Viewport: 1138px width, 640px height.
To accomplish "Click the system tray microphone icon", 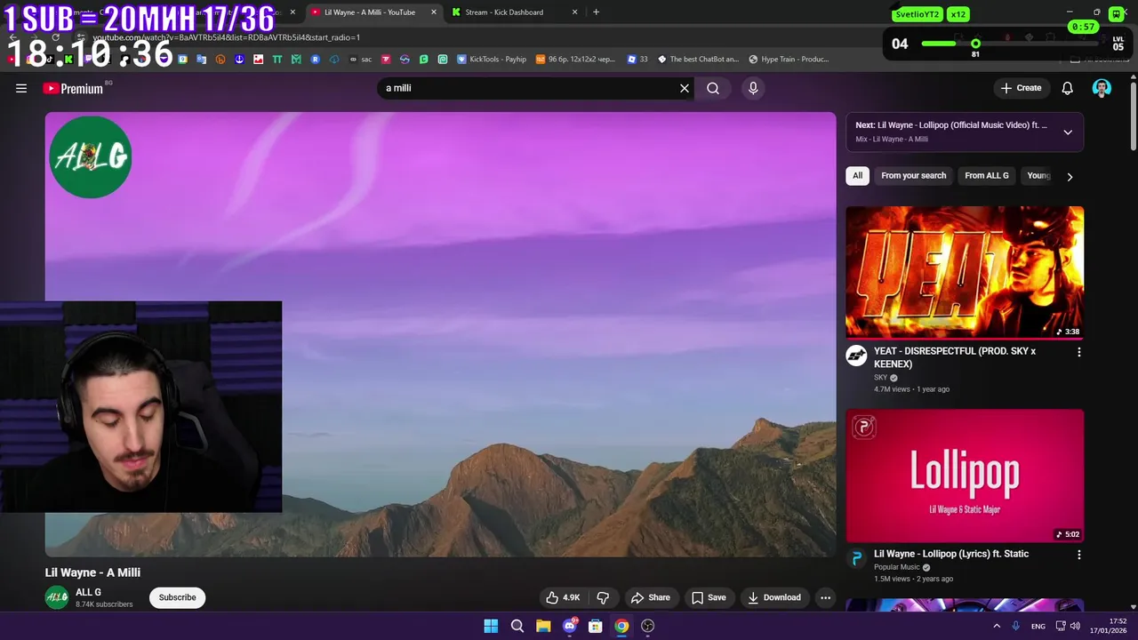I will click(x=1016, y=626).
